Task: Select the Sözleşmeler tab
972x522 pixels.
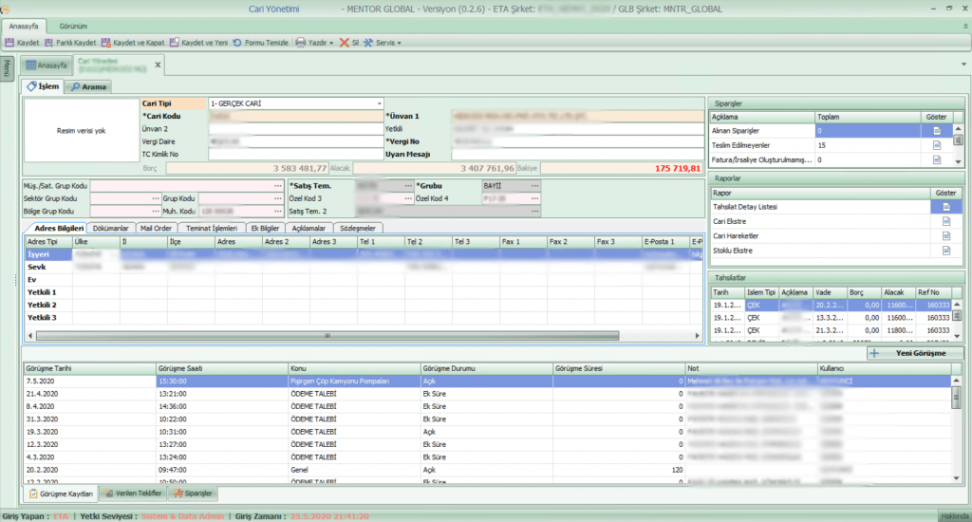Action: (x=358, y=228)
